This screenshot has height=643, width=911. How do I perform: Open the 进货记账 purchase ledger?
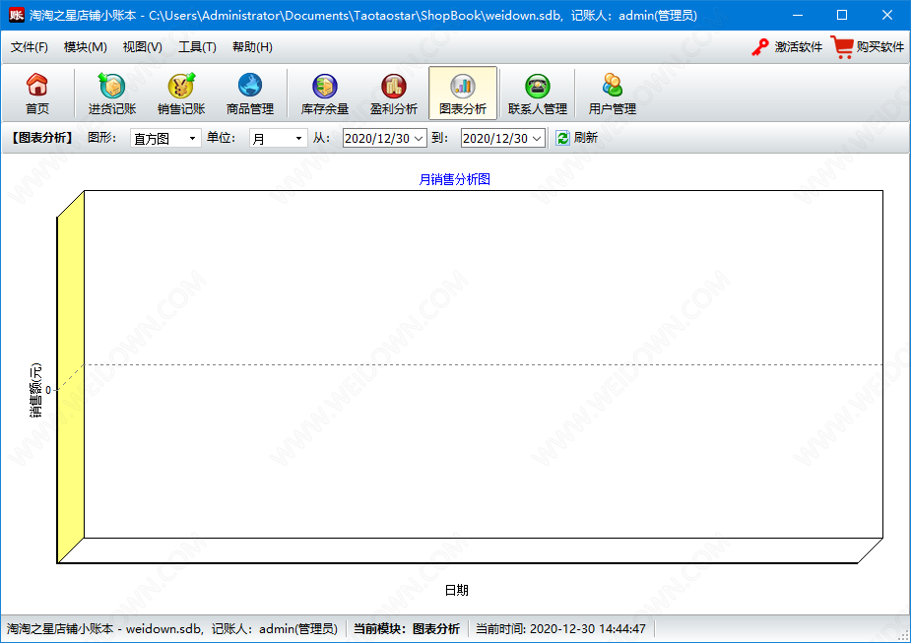click(x=112, y=95)
